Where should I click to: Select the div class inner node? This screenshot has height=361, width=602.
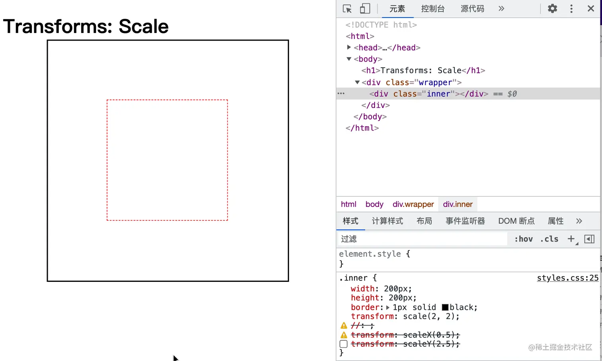point(429,94)
